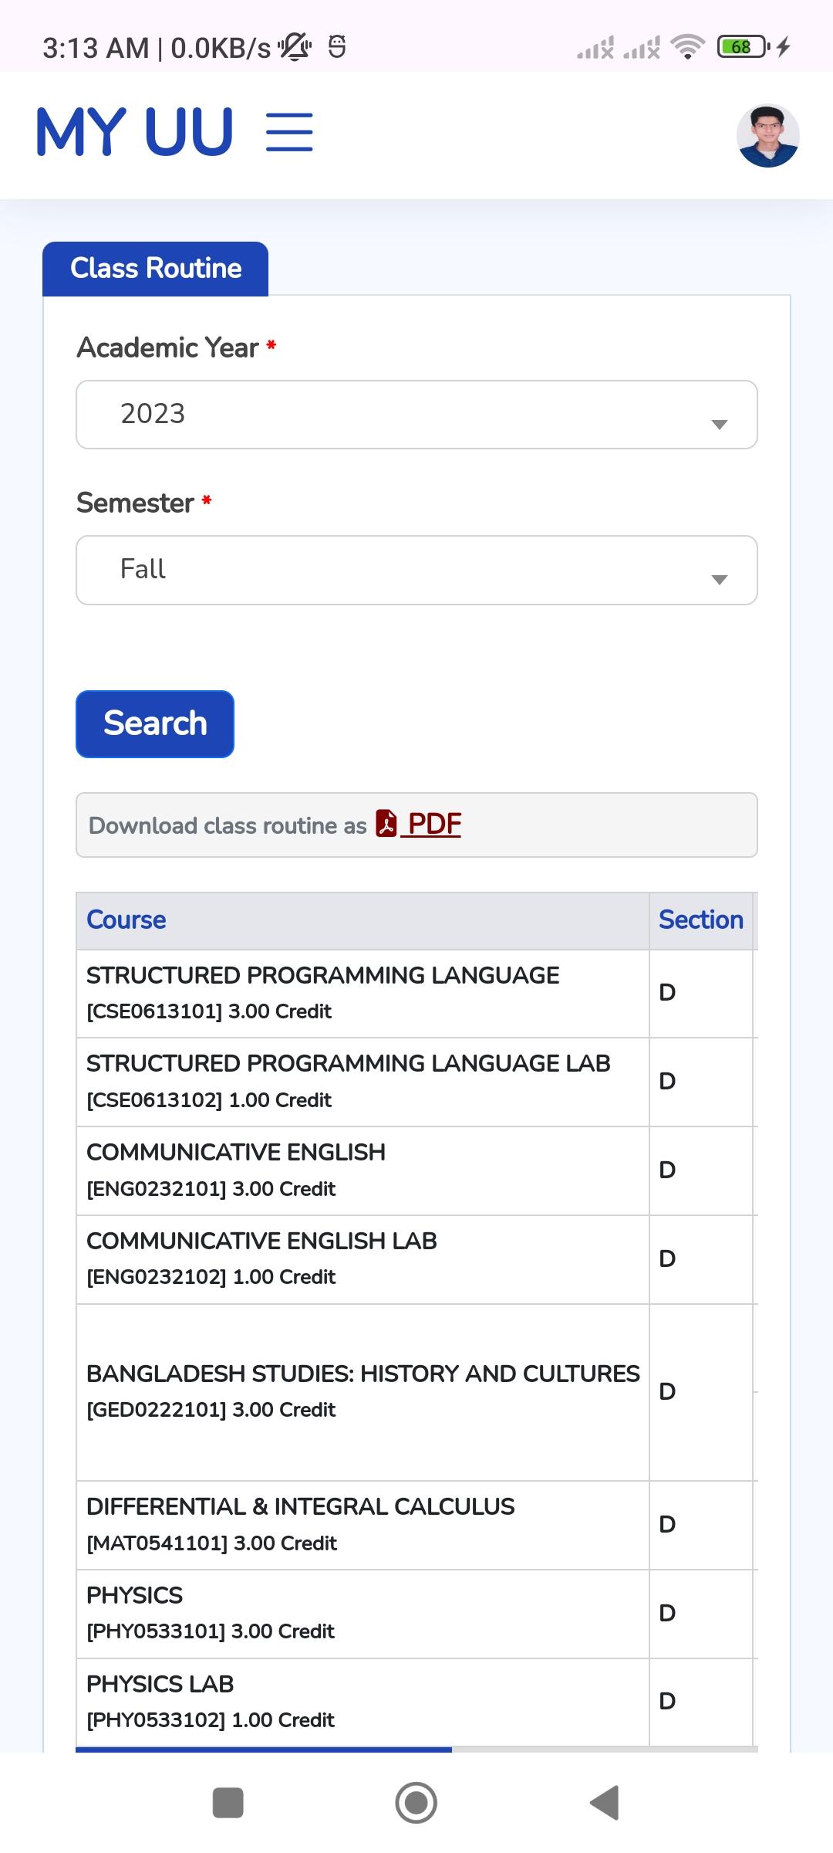Select PHYSICS [PHY0533101] course
Viewport: 833px width, 1853px height.
tap(363, 1614)
